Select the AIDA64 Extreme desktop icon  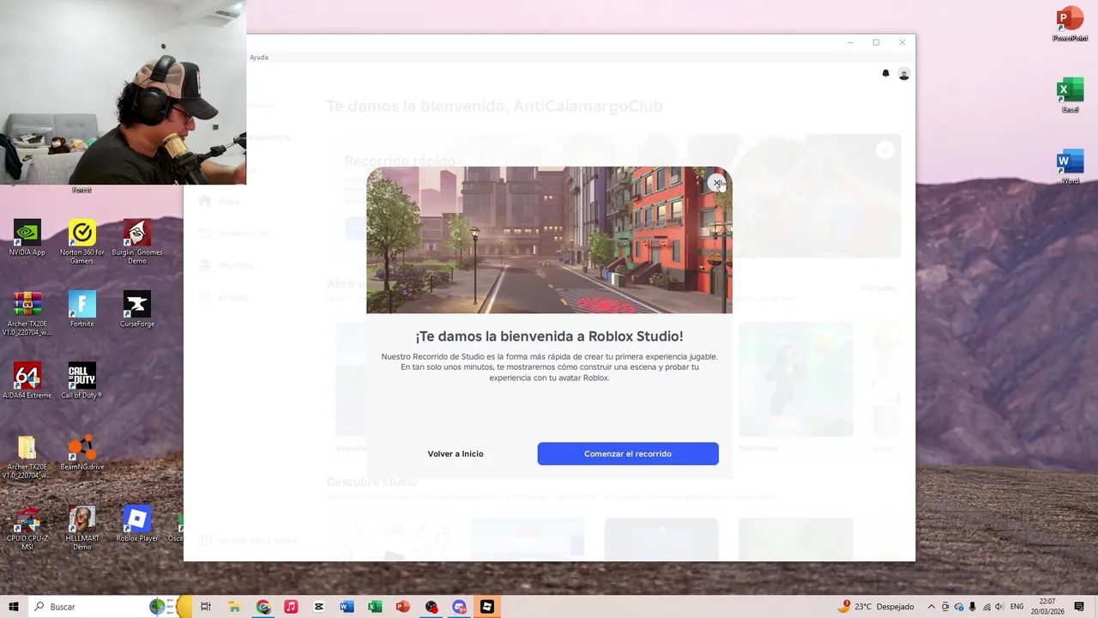tap(27, 380)
